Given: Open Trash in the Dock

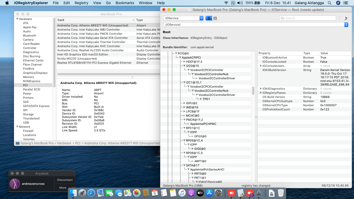Looking at the screenshot, I should click(x=281, y=193).
